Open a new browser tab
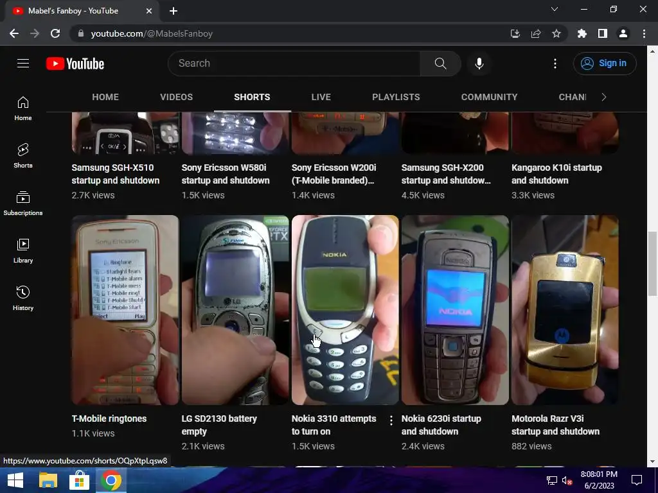 173,11
